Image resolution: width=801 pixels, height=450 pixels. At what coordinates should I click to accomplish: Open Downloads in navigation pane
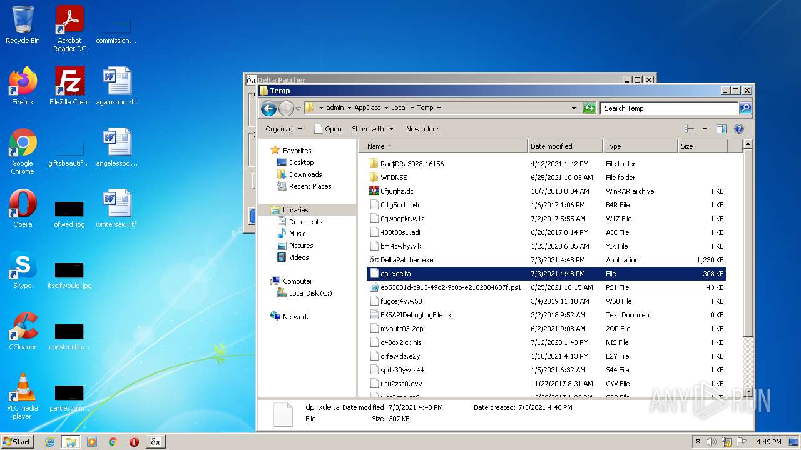pos(305,174)
